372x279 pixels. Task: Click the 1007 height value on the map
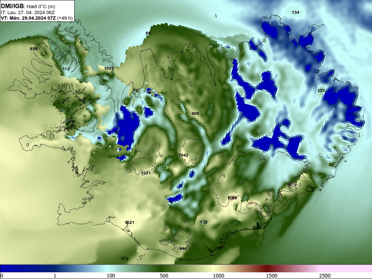coord(109,68)
